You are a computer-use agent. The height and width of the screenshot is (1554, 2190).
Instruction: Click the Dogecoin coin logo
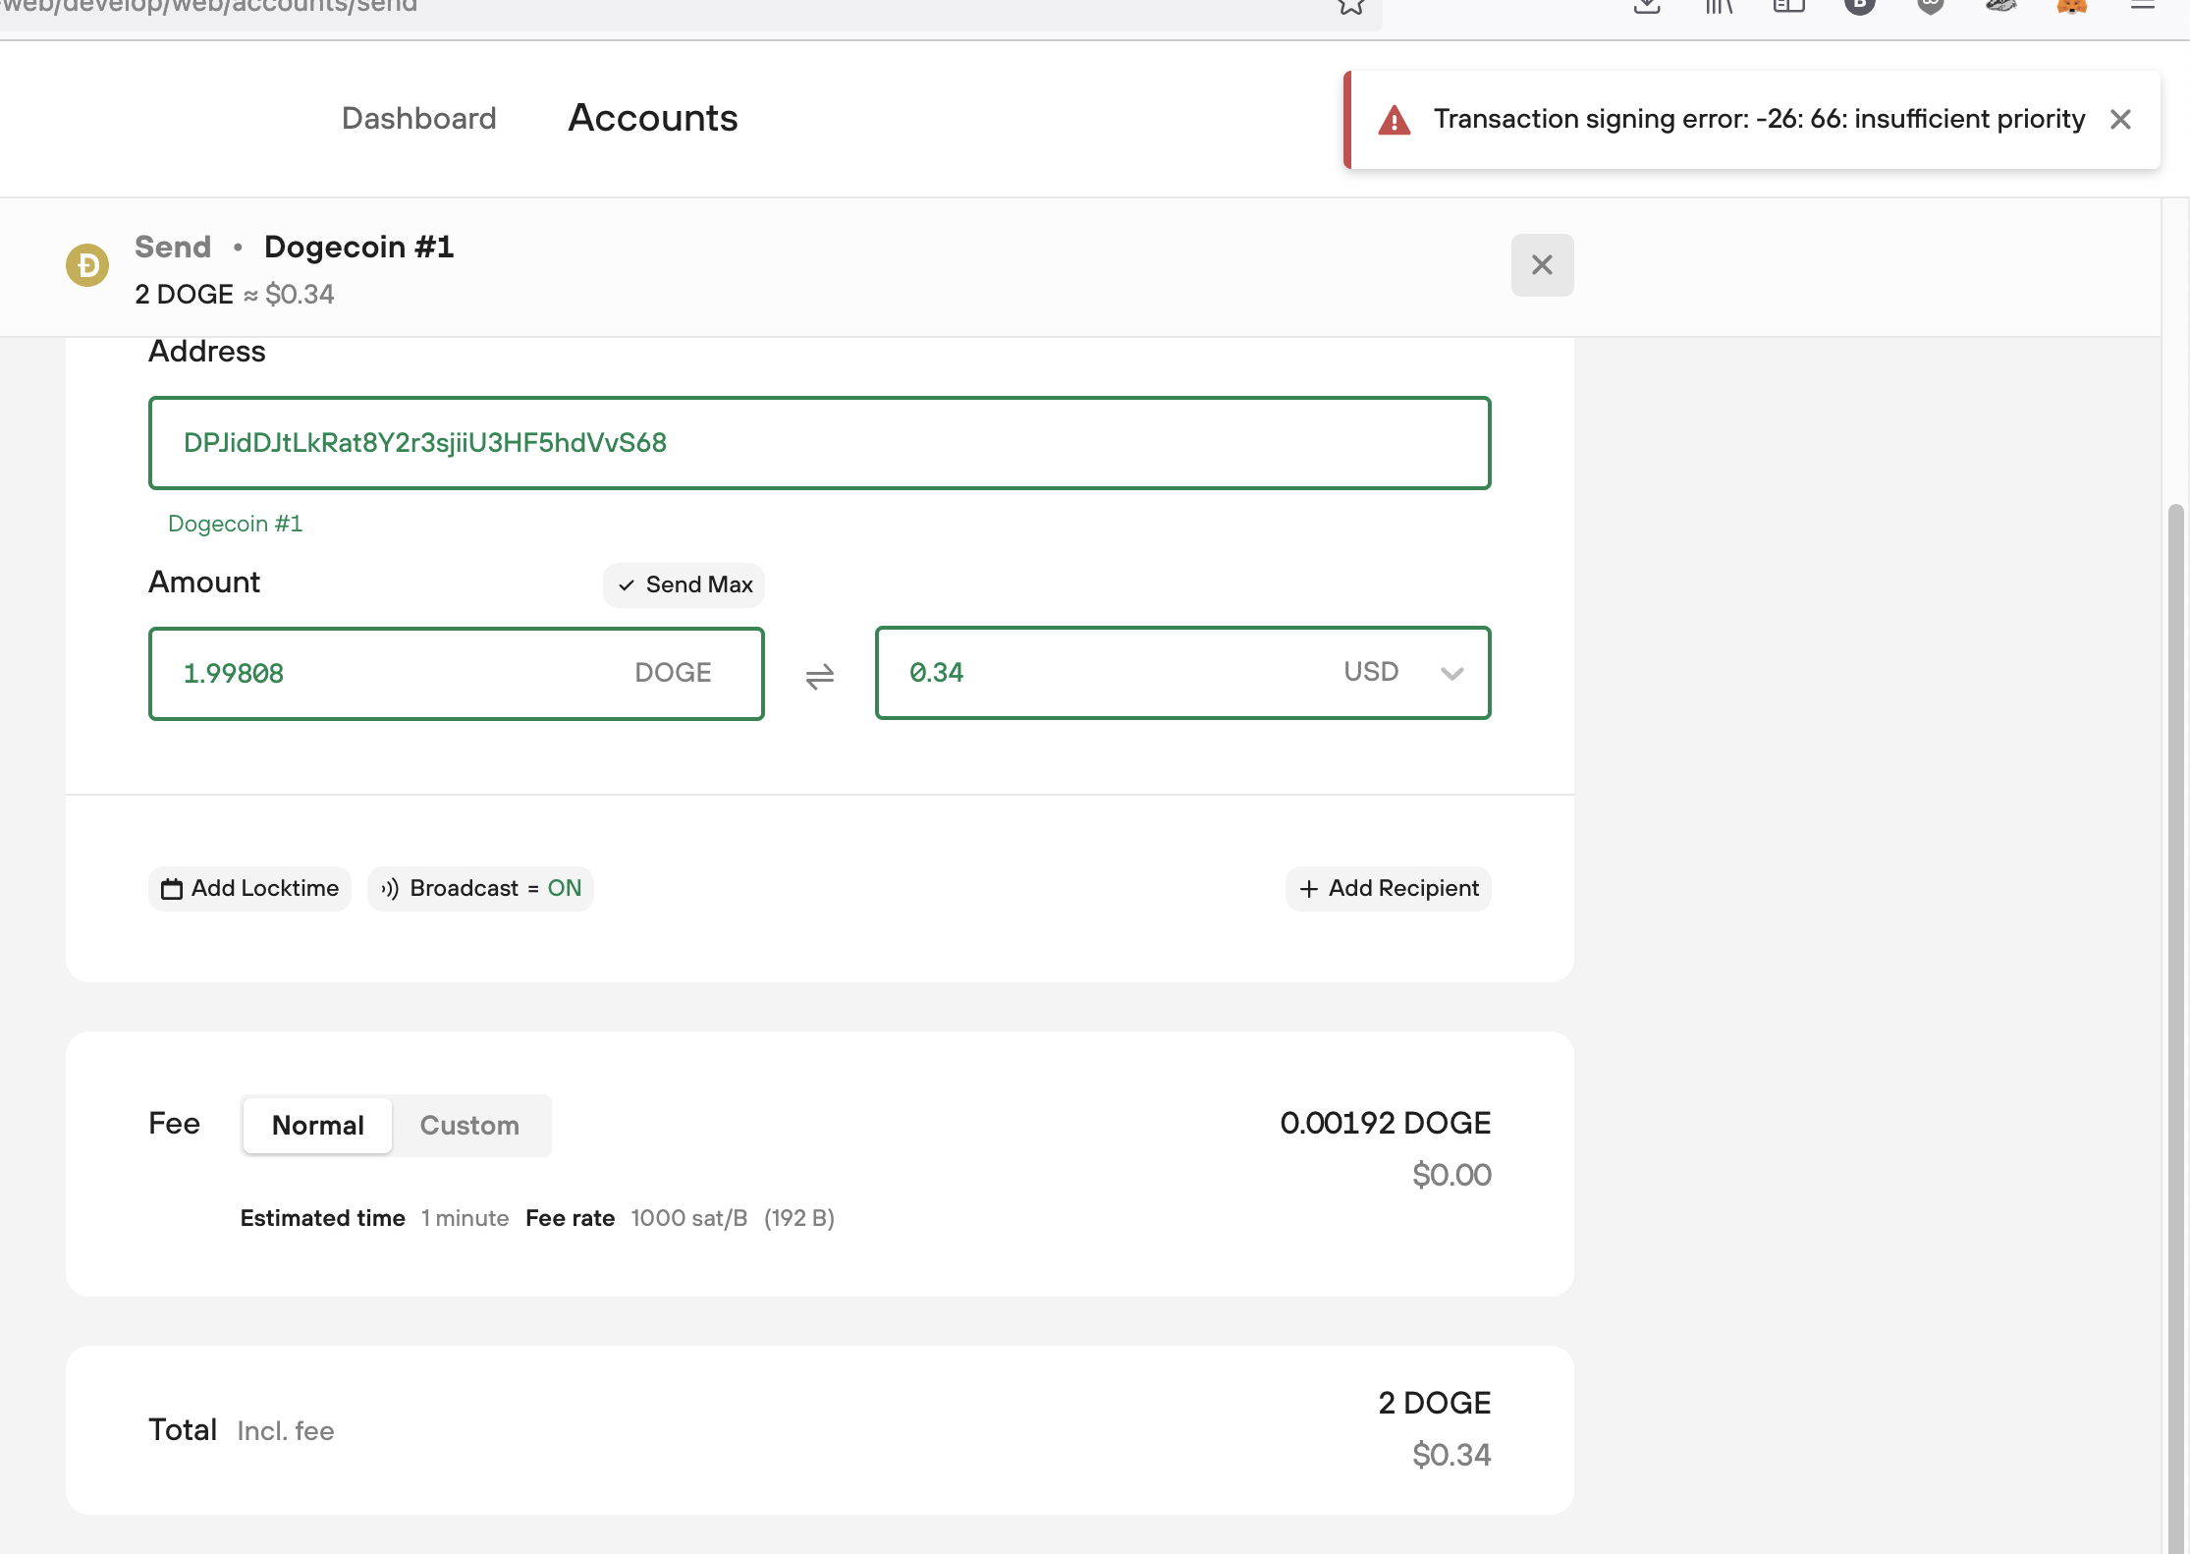click(87, 265)
